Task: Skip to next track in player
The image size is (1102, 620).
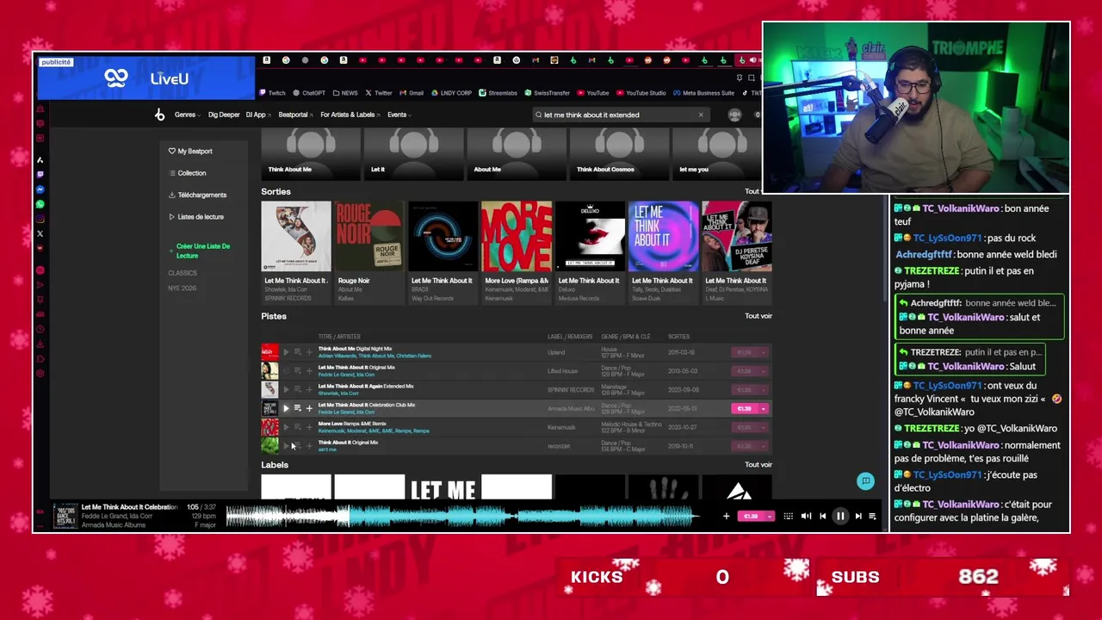Action: coord(858,516)
